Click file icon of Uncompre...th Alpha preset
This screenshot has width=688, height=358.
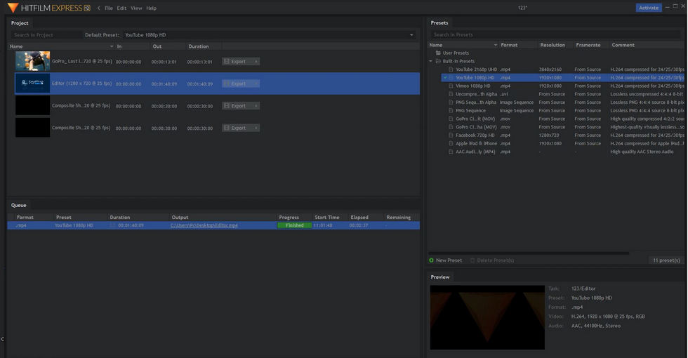pos(451,94)
